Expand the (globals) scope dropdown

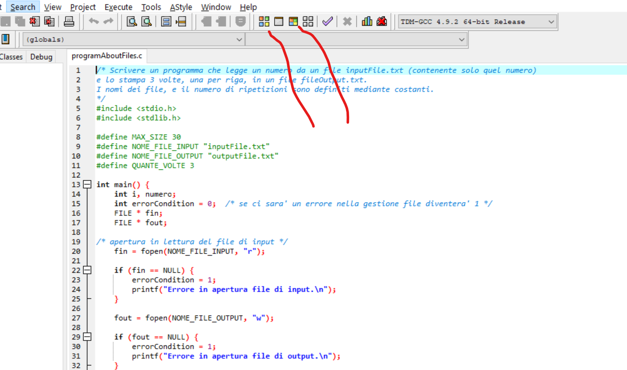pos(239,39)
